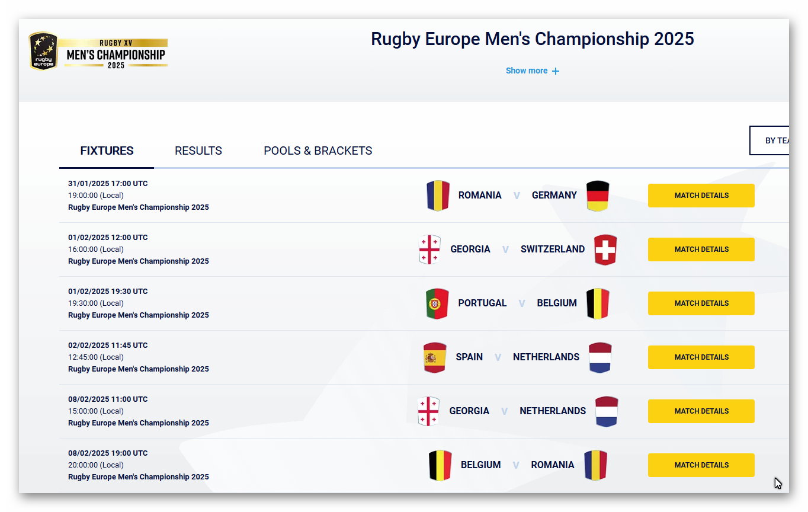Click Romania's flag in the Belgium v Romania fixture
This screenshot has height=512, width=808.
point(595,465)
